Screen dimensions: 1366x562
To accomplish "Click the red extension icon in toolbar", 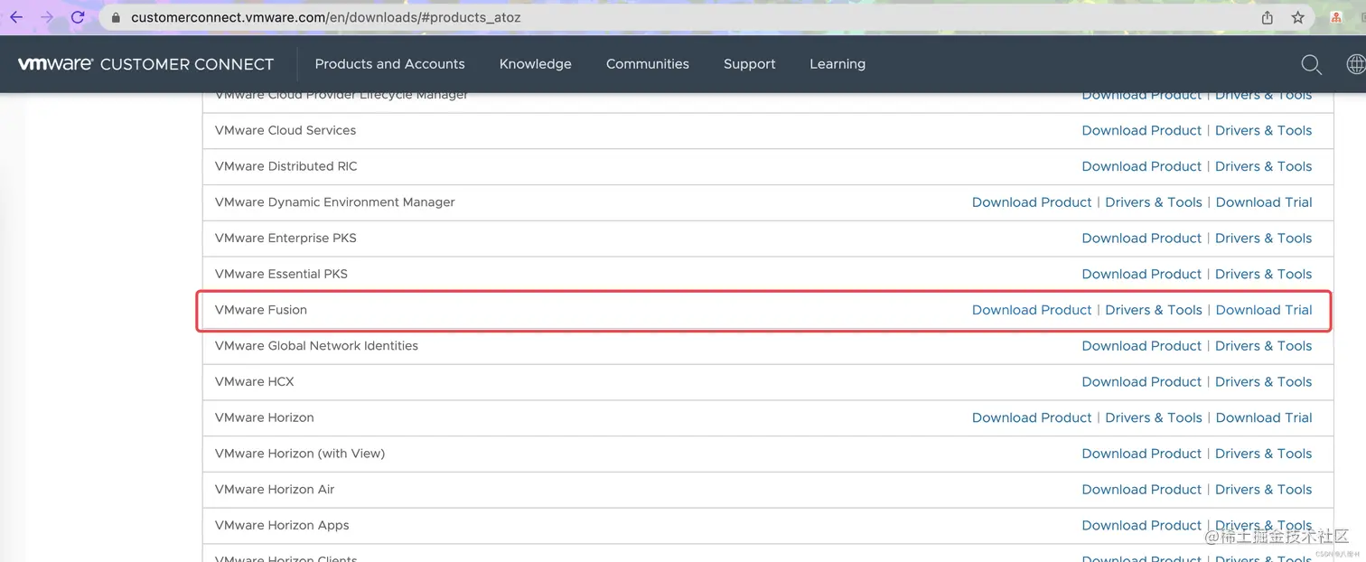I will click(x=1336, y=17).
